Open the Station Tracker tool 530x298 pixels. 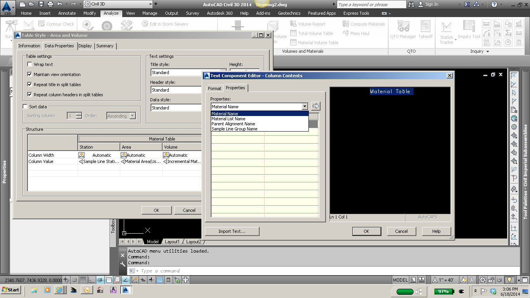[x=447, y=31]
